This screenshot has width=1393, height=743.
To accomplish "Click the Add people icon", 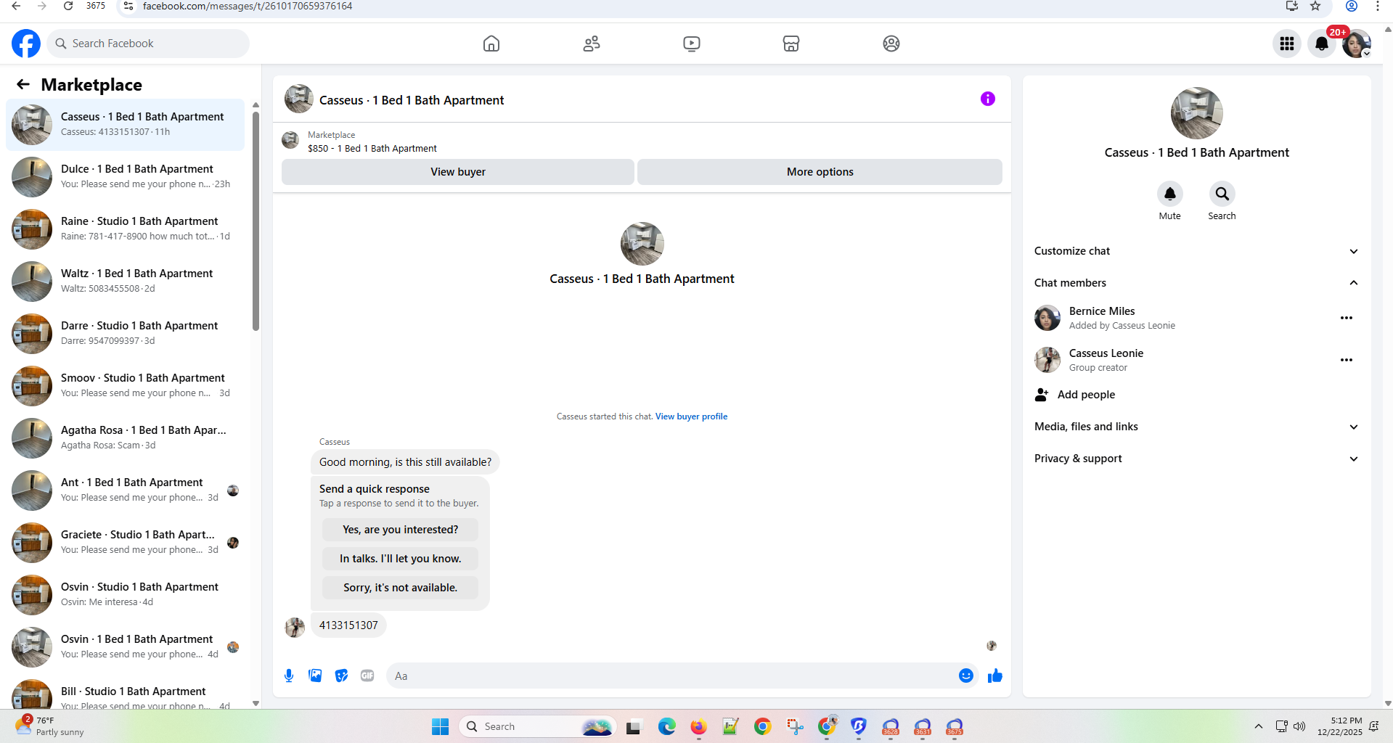I will pyautogui.click(x=1042, y=395).
